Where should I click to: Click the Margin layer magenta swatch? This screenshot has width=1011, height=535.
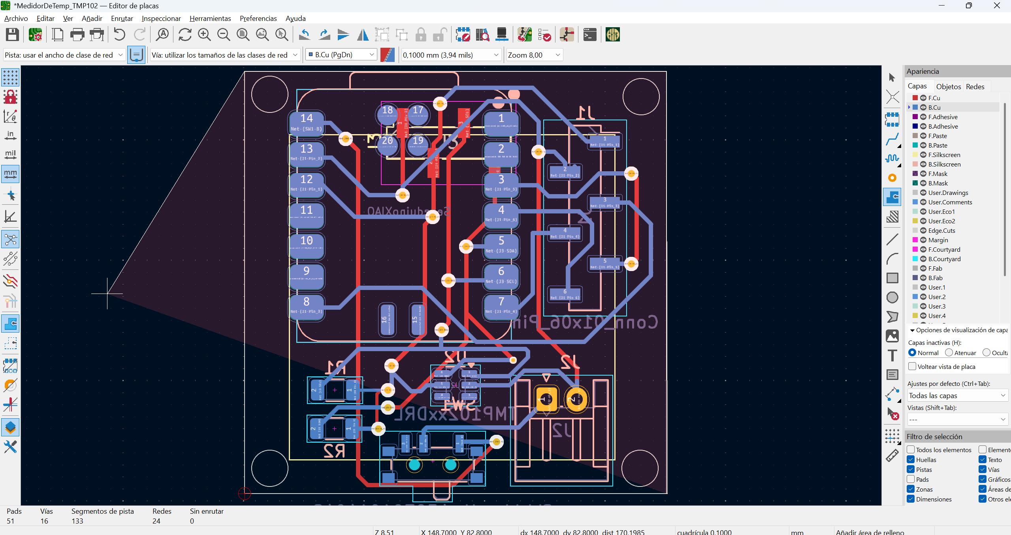click(915, 240)
